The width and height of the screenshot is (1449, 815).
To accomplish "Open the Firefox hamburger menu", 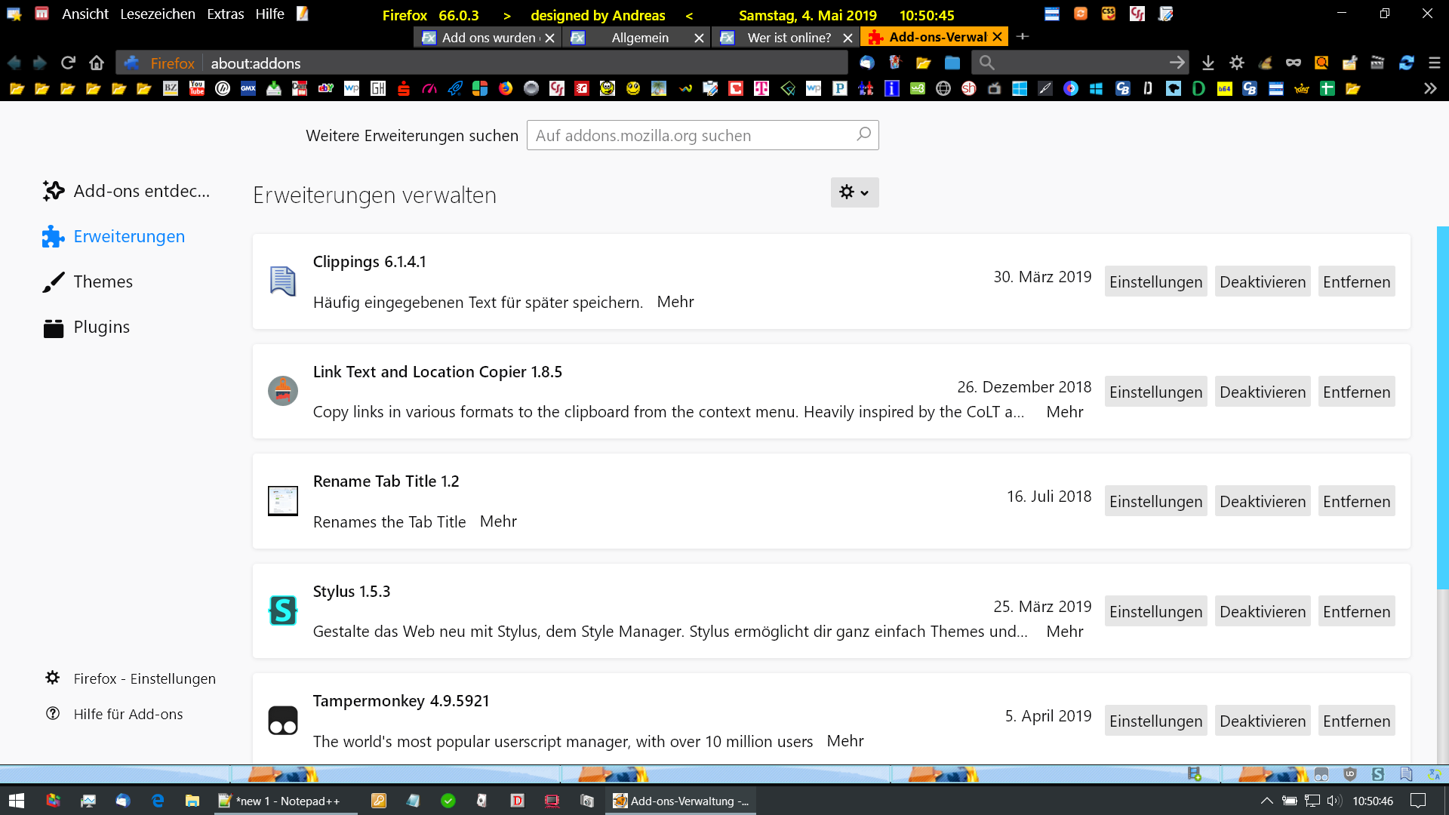I will click(x=1434, y=63).
